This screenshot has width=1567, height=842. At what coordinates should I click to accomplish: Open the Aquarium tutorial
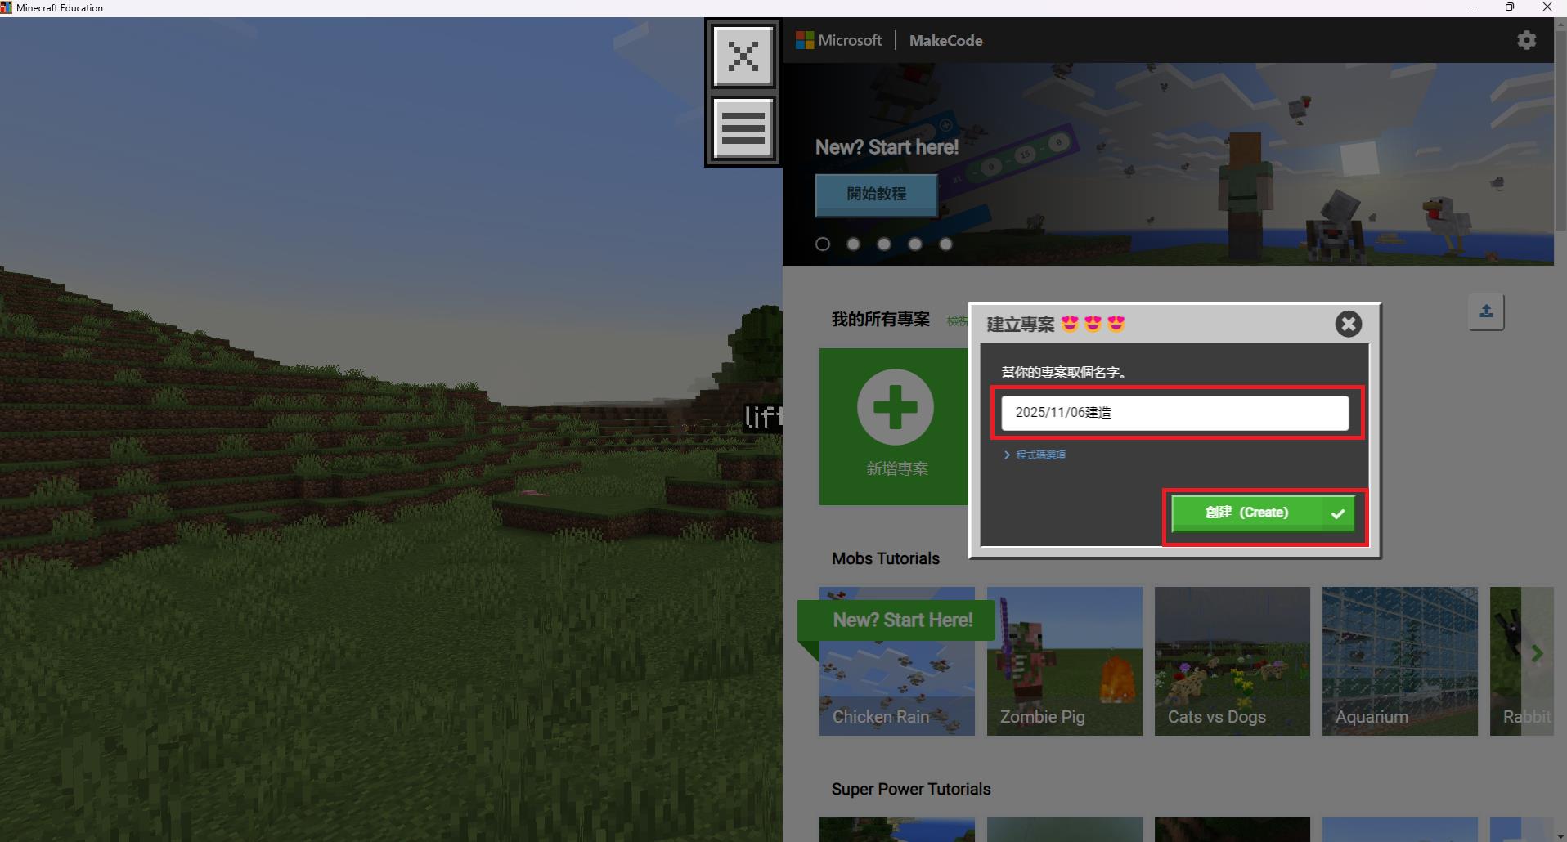[1399, 661]
